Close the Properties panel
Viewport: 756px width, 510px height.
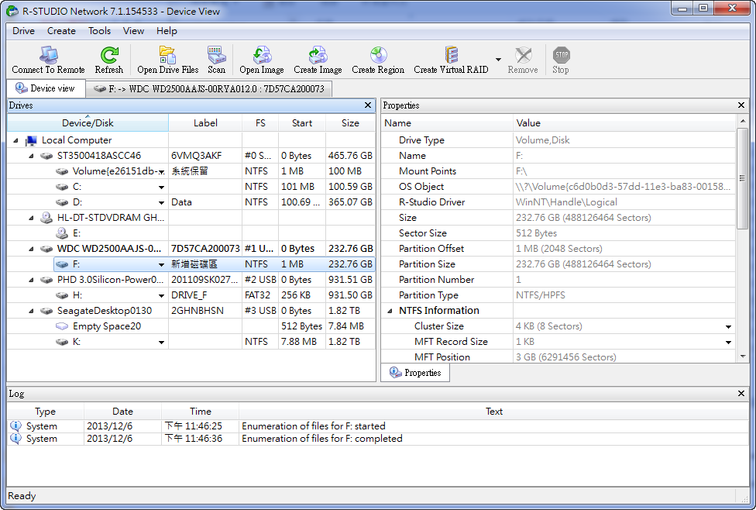[x=741, y=105]
